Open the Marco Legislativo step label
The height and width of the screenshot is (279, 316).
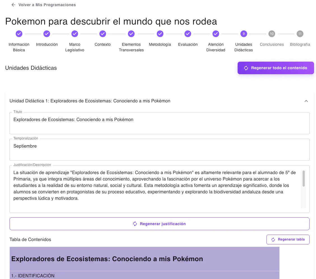tap(74, 47)
